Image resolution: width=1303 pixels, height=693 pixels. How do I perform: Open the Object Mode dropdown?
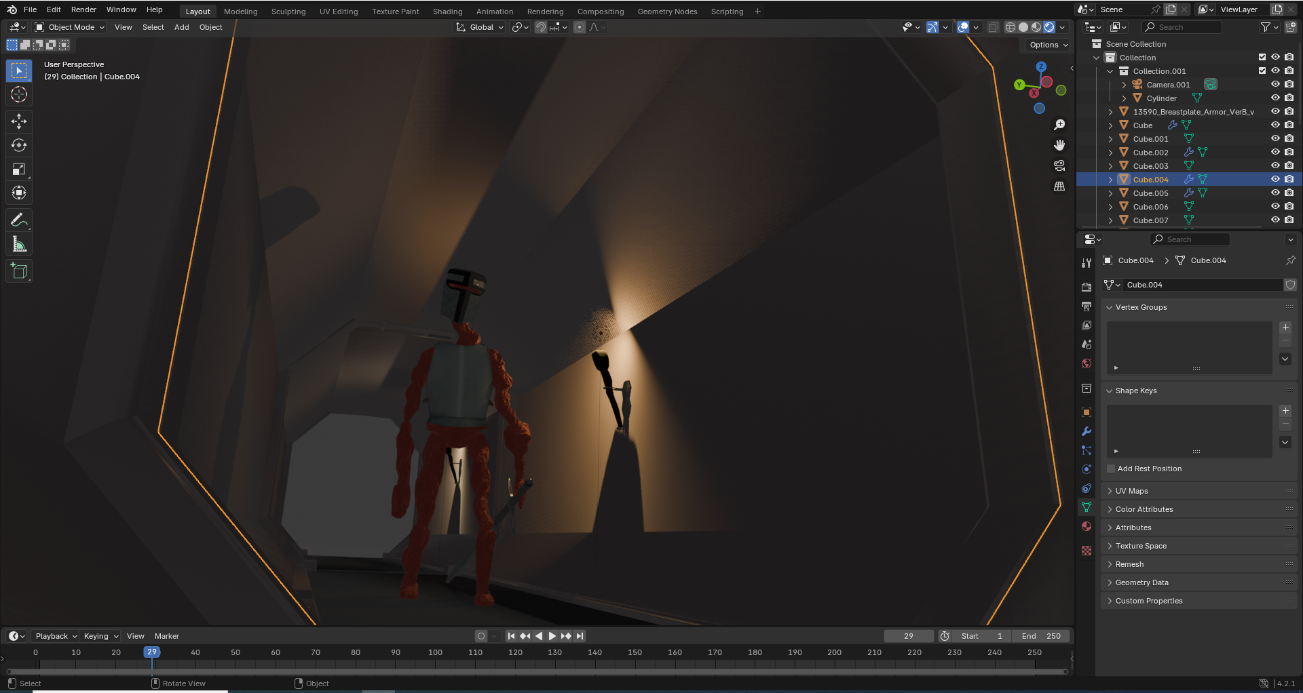pyautogui.click(x=70, y=27)
